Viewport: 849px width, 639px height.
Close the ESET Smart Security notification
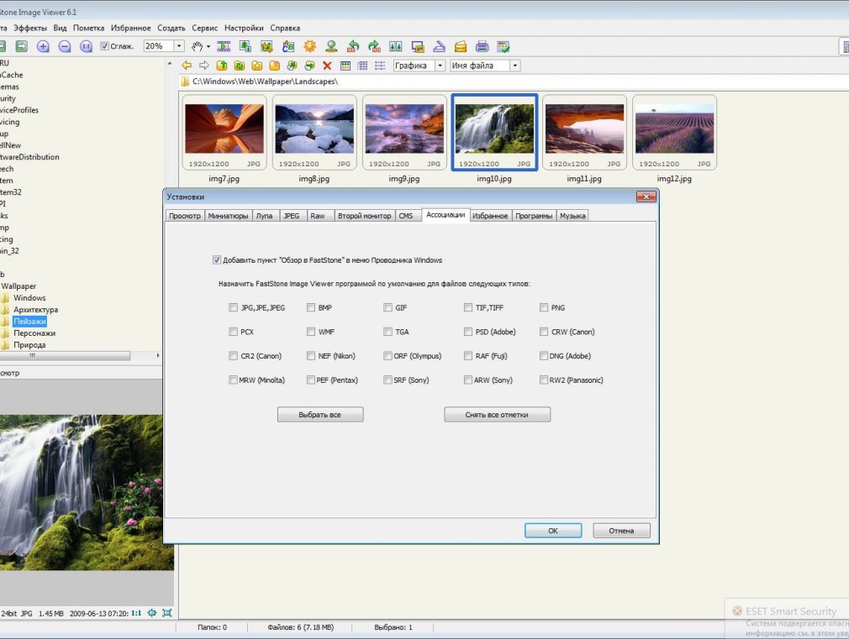[x=736, y=610]
